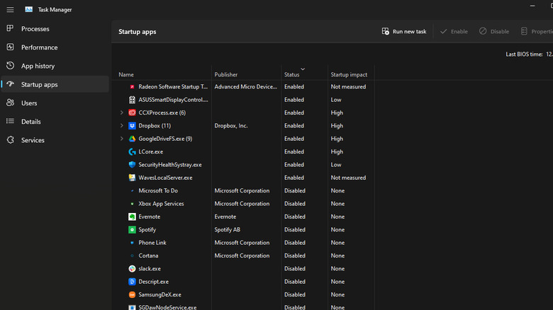Image resolution: width=553 pixels, height=310 pixels.
Task: Expand the Dropbox (11) group
Action: (122, 126)
